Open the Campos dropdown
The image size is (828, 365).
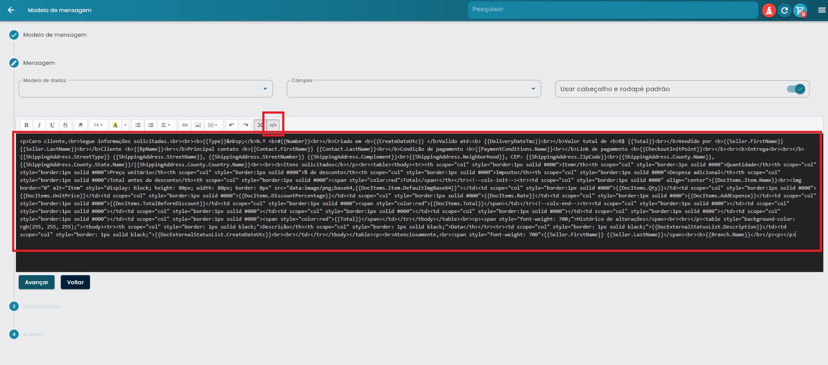click(x=414, y=89)
